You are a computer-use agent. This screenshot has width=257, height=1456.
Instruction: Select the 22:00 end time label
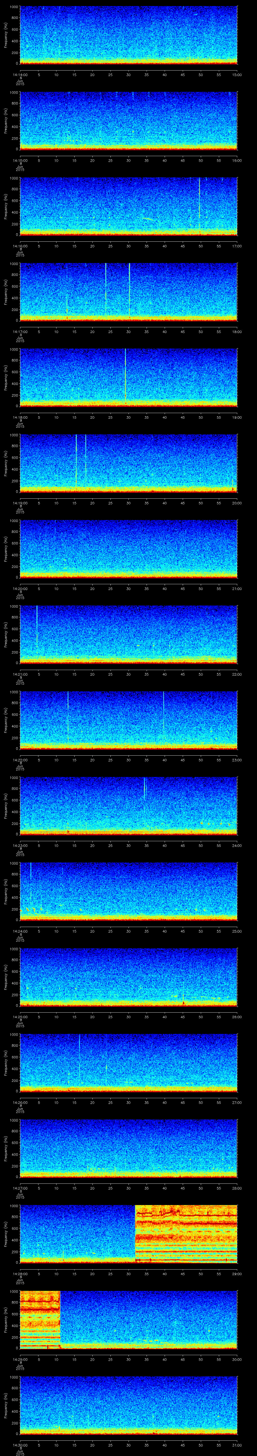(x=237, y=674)
